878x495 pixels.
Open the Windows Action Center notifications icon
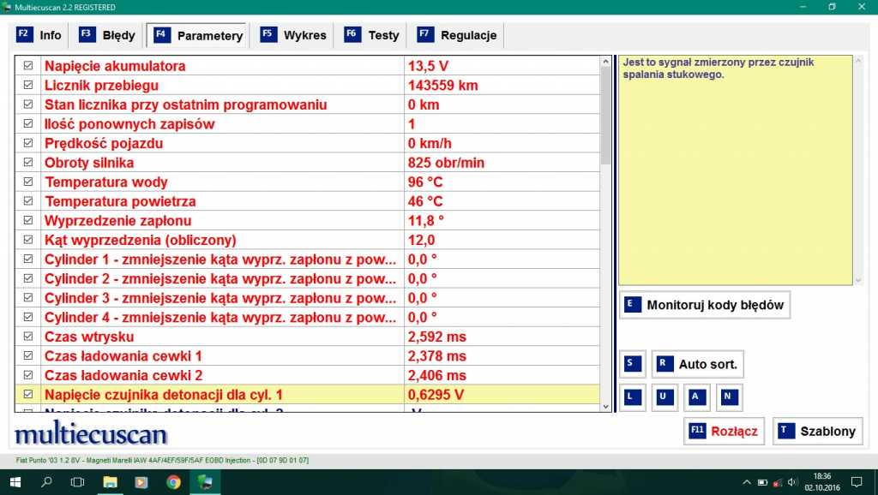pyautogui.click(x=857, y=481)
